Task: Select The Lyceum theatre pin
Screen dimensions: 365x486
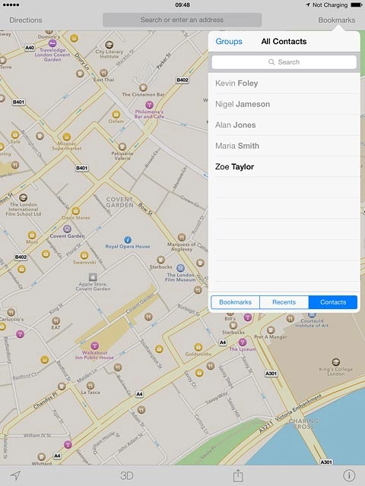Action: coord(243,342)
